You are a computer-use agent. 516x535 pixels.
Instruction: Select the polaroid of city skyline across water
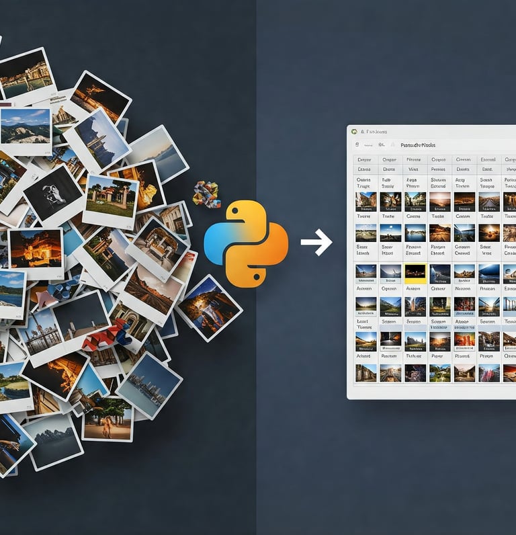coord(148,385)
